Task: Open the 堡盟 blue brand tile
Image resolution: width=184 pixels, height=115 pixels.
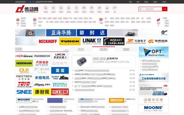Action: (x=60, y=71)
